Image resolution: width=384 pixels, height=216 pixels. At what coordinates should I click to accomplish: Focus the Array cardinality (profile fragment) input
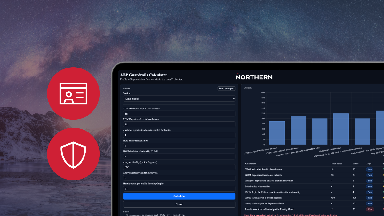tap(179, 167)
